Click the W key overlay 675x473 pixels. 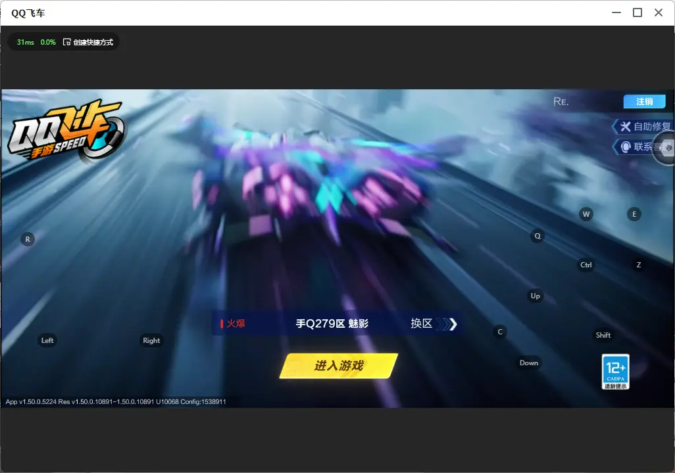[x=586, y=214]
